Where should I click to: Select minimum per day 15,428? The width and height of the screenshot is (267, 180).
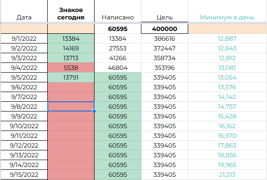coord(227,116)
